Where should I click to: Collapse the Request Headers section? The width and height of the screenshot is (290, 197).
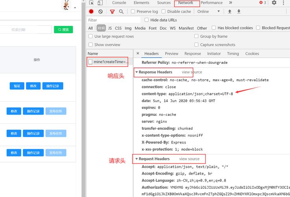[137, 159]
